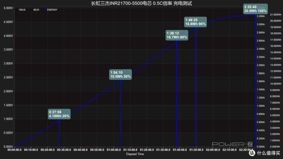Click the 01:40:00.0 time tick label
Screen dimensions: 283x159
click(180, 150)
